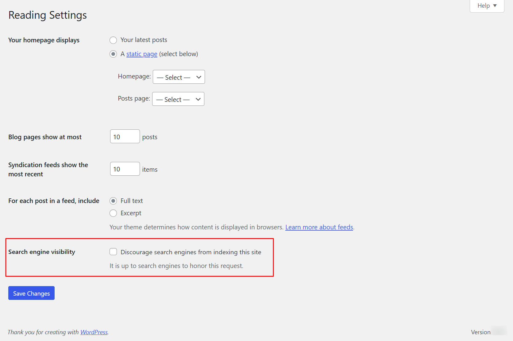The height and width of the screenshot is (341, 513).
Task: Select the 'Your latest posts' radio option
Action: pyautogui.click(x=113, y=40)
